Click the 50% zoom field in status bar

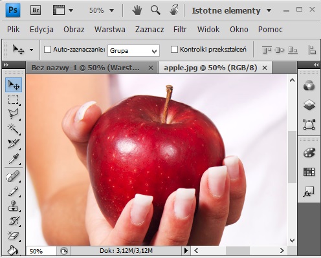click(x=41, y=251)
